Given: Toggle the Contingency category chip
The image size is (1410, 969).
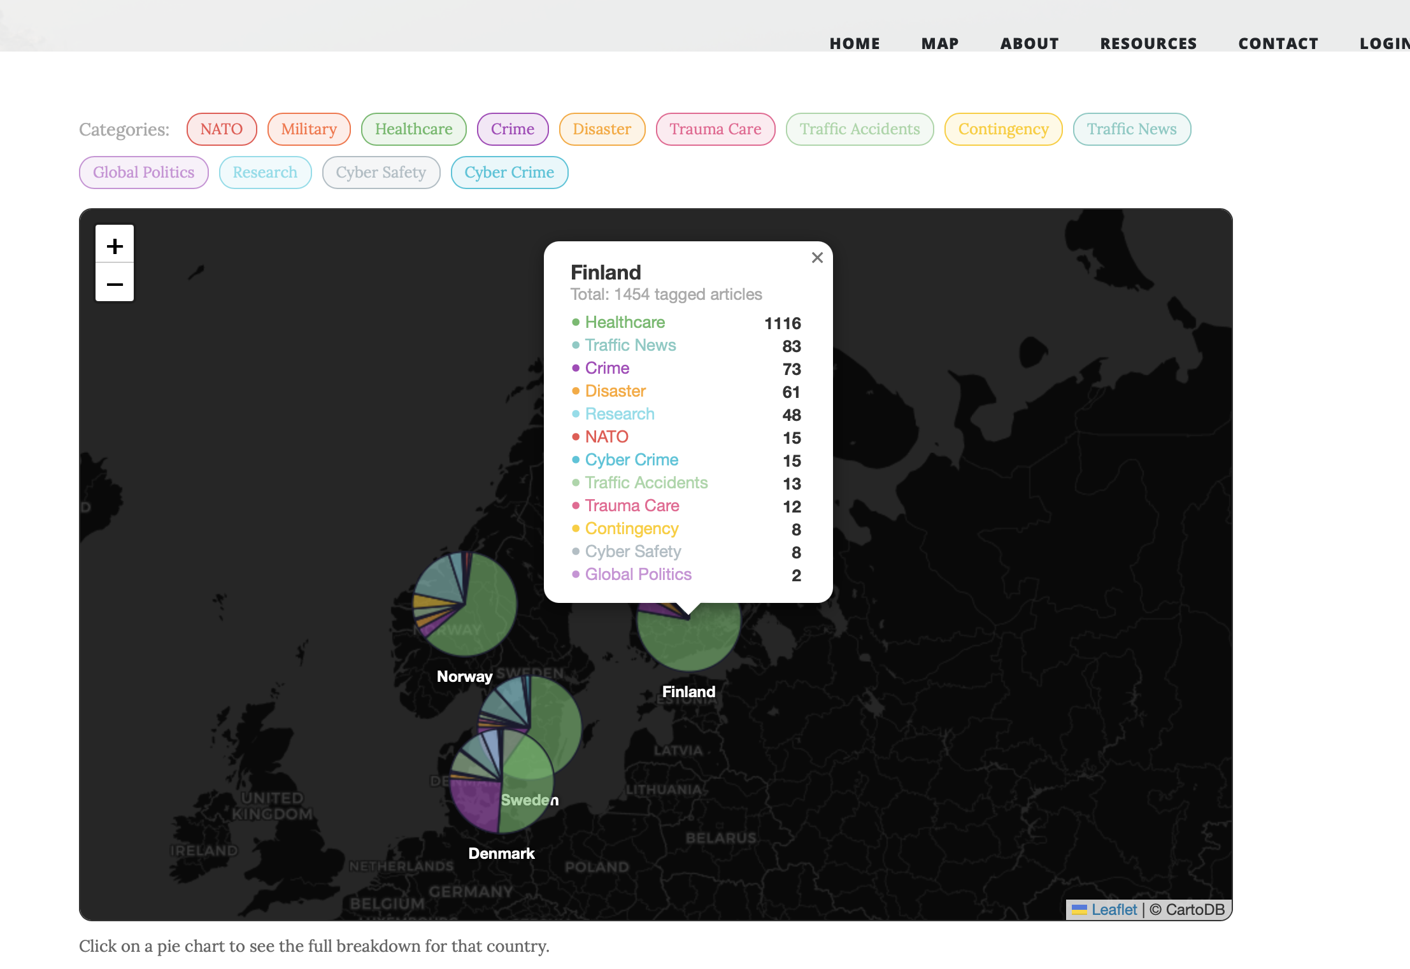Looking at the screenshot, I should pyautogui.click(x=1003, y=129).
